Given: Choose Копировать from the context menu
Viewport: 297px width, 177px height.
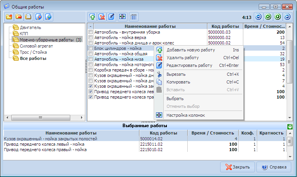Looking at the screenshot, I should coord(178,82).
